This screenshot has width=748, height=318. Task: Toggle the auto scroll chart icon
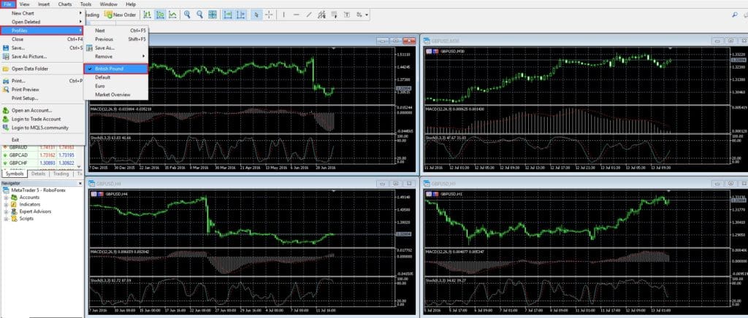click(228, 15)
